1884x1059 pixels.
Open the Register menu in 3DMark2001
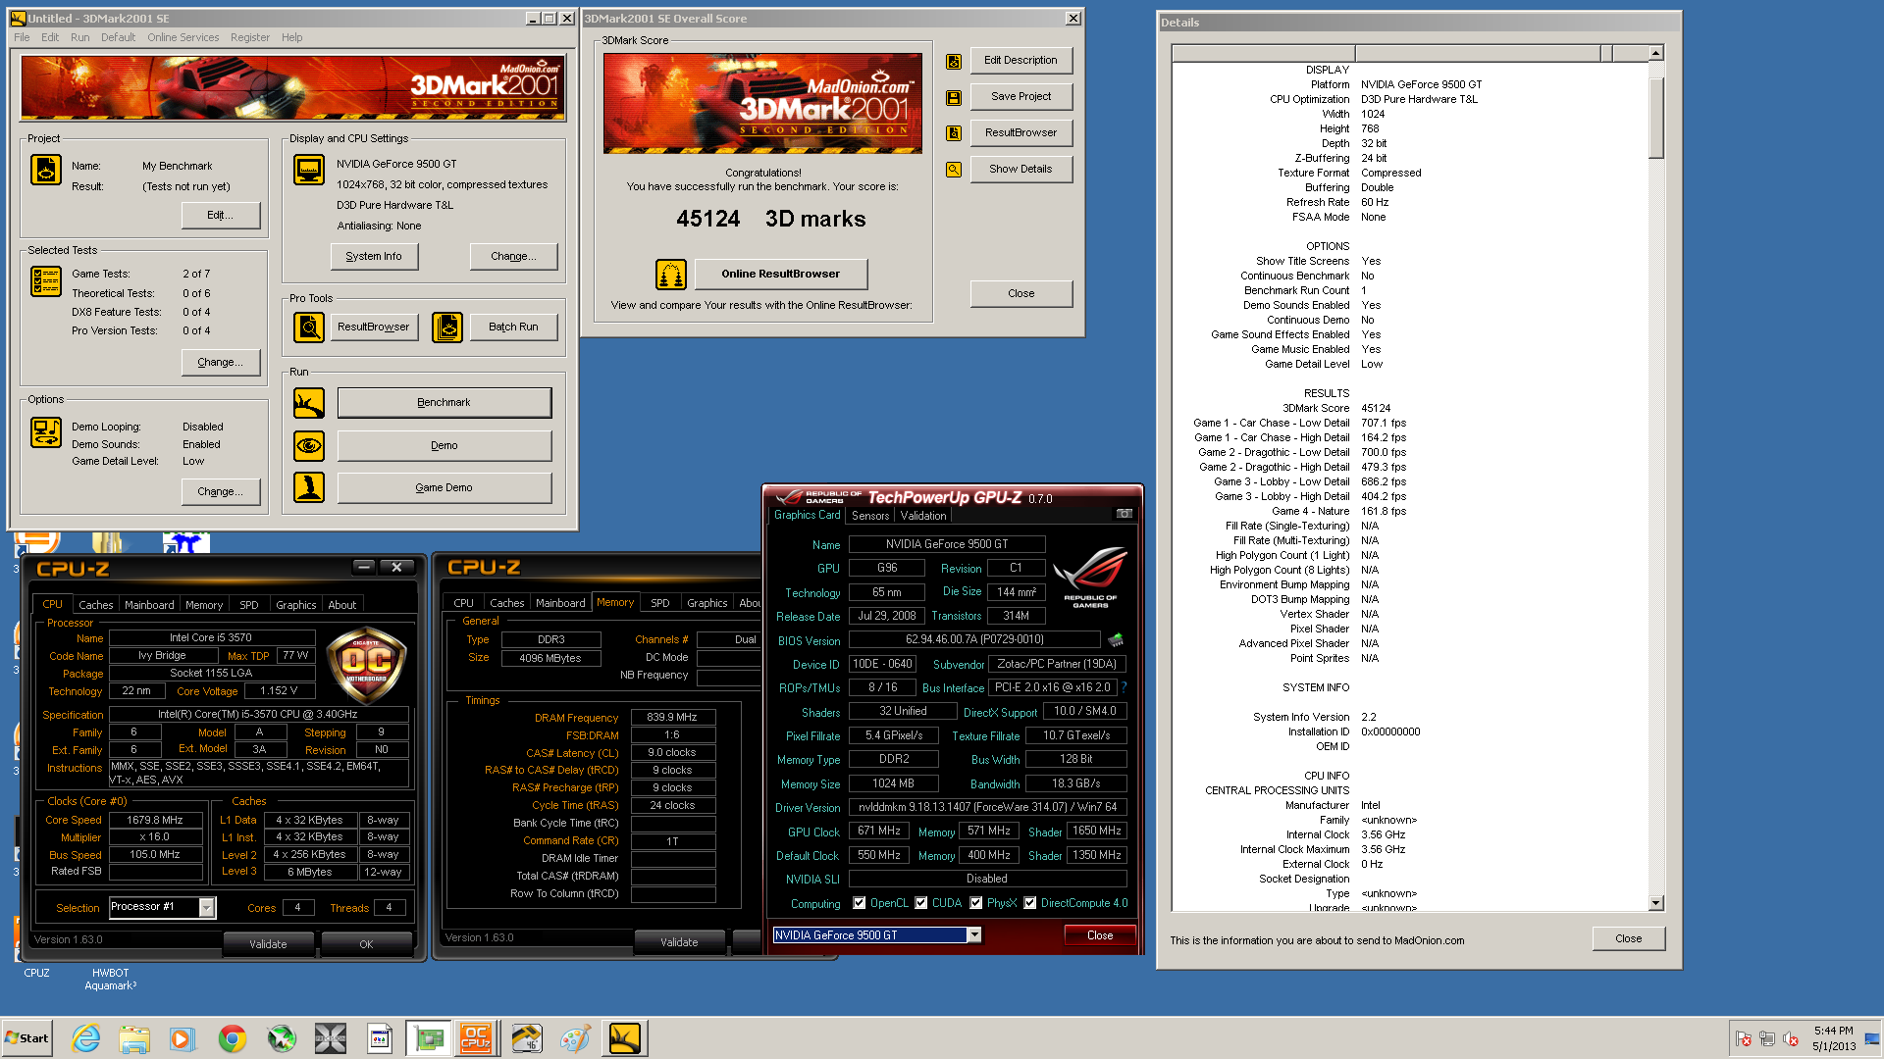pos(250,37)
